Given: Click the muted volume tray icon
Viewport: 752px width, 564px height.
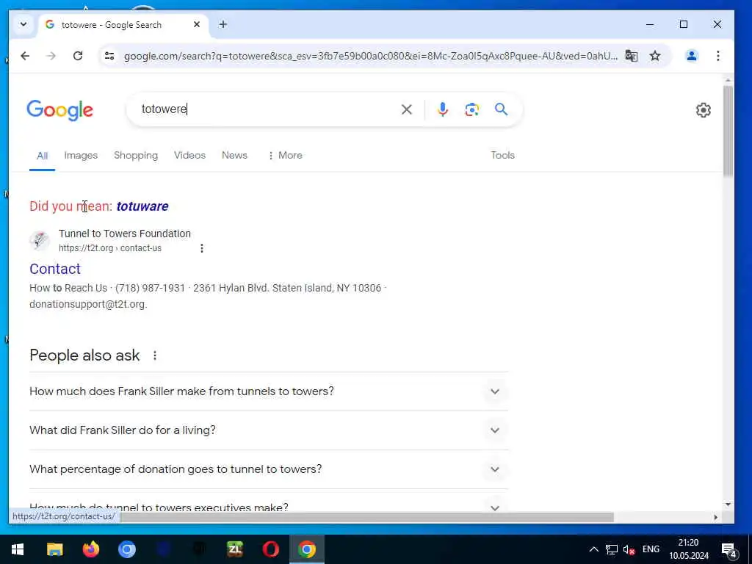Looking at the screenshot, I should tap(629, 549).
